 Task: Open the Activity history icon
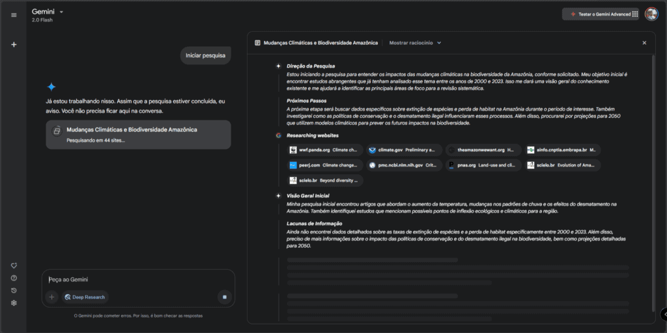click(14, 290)
